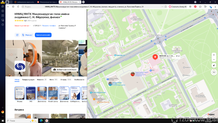Open the 'Онлайн-запись' story thumbnail
Image resolution: width=218 pixels, height=123 pixels.
coord(53,93)
